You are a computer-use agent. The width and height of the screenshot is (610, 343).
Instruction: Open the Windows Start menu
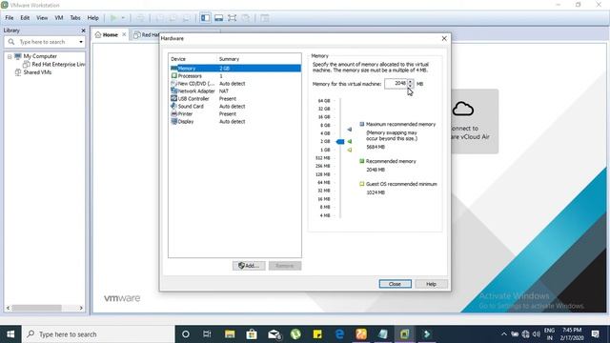(10, 334)
